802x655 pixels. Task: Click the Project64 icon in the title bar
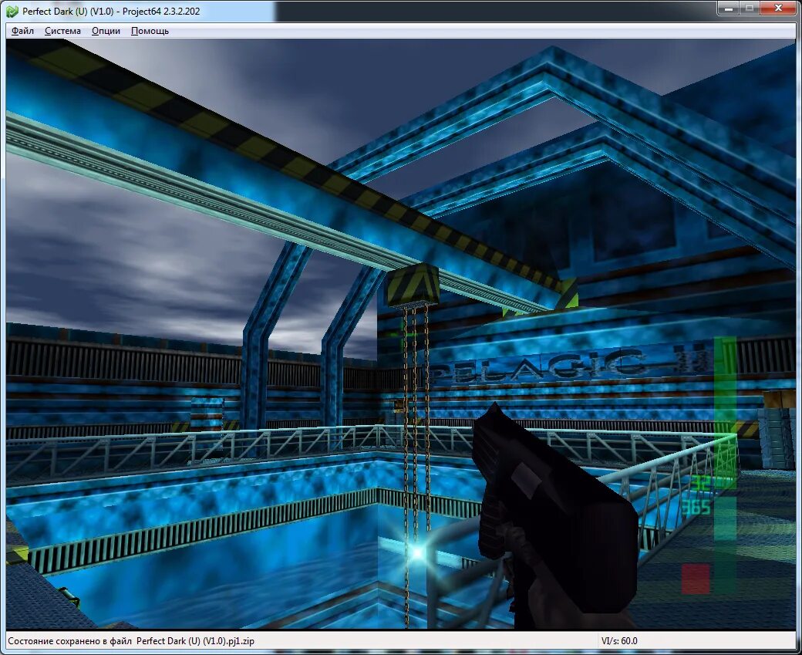pos(12,12)
